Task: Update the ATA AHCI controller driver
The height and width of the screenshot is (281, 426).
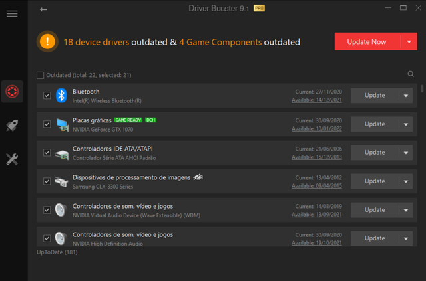Action: click(375, 153)
